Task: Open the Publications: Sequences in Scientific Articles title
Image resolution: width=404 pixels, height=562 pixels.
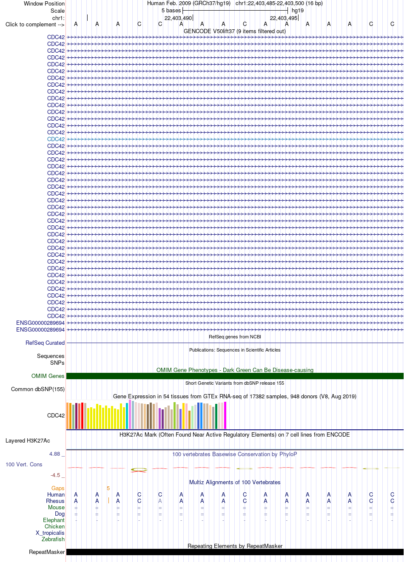Action: pos(235,350)
